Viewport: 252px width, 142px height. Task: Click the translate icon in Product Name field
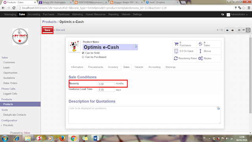point(136,47)
